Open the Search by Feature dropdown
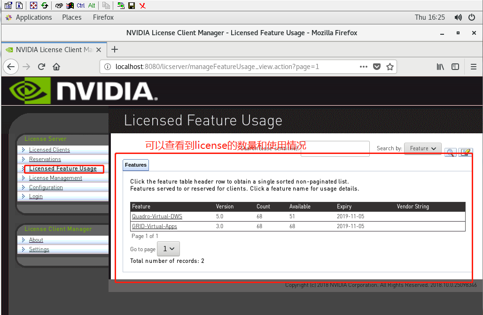The image size is (483, 315). pos(422,148)
